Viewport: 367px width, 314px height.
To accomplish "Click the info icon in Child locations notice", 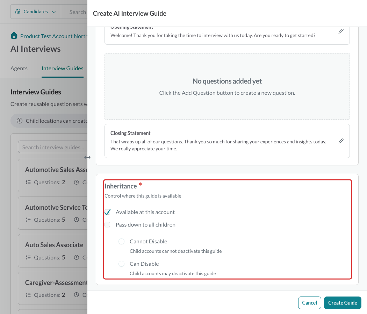I will pos(20,121).
